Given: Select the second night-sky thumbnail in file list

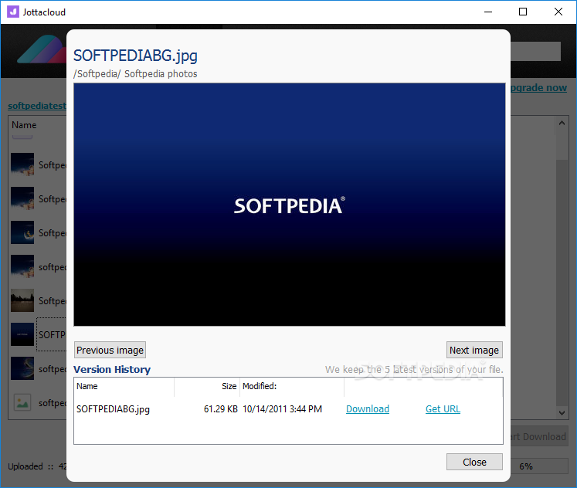Looking at the screenshot, I should click(22, 198).
